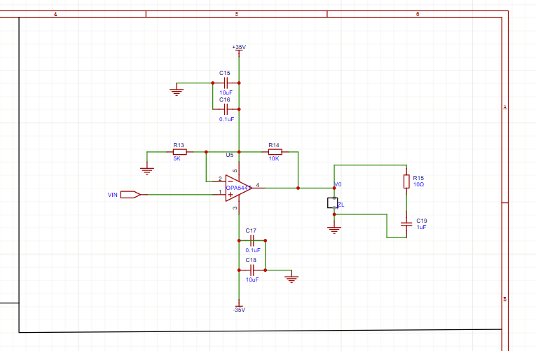Select the OPA544 op-amp symbol U5
This screenshot has width=536, height=351.
coord(239,188)
